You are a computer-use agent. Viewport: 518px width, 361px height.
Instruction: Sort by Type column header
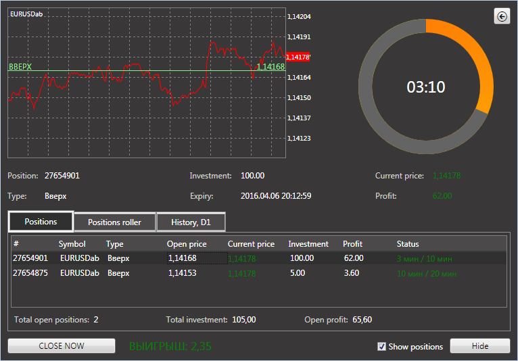[115, 244]
